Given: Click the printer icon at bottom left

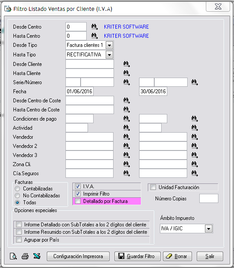Looking at the screenshot, I should click(x=25, y=256).
